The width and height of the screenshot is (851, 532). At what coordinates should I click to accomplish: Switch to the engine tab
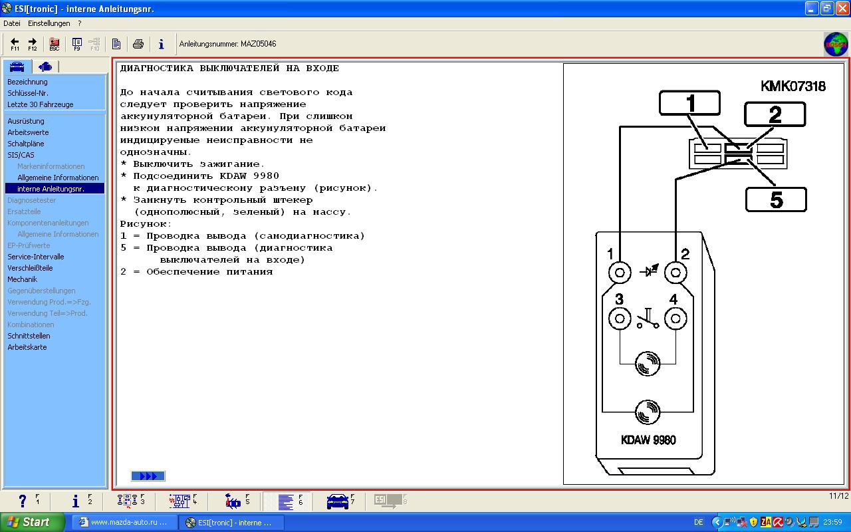point(45,66)
